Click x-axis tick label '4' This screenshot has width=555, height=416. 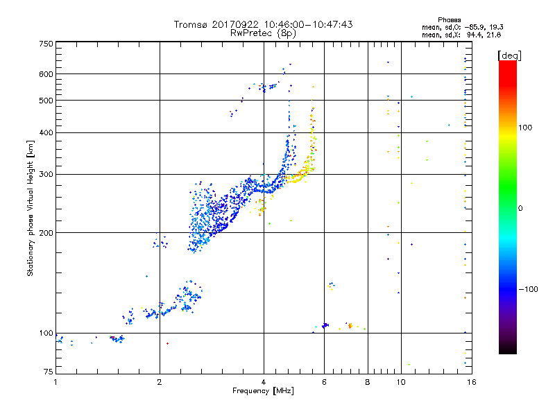tap(264, 382)
